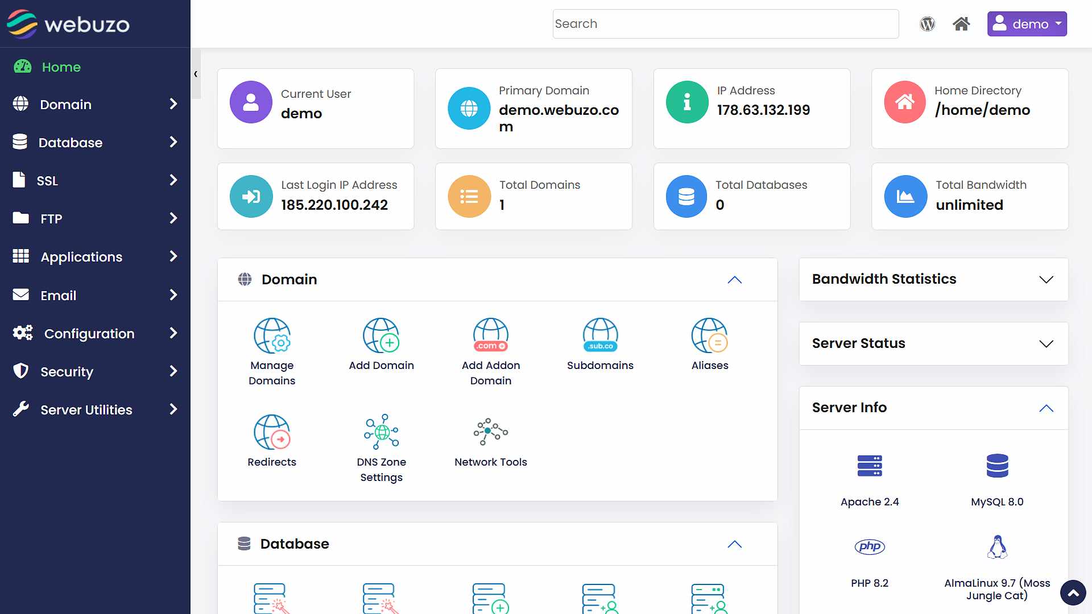Open the Security sidebar menu
Screen dimensions: 1092x614
95,371
